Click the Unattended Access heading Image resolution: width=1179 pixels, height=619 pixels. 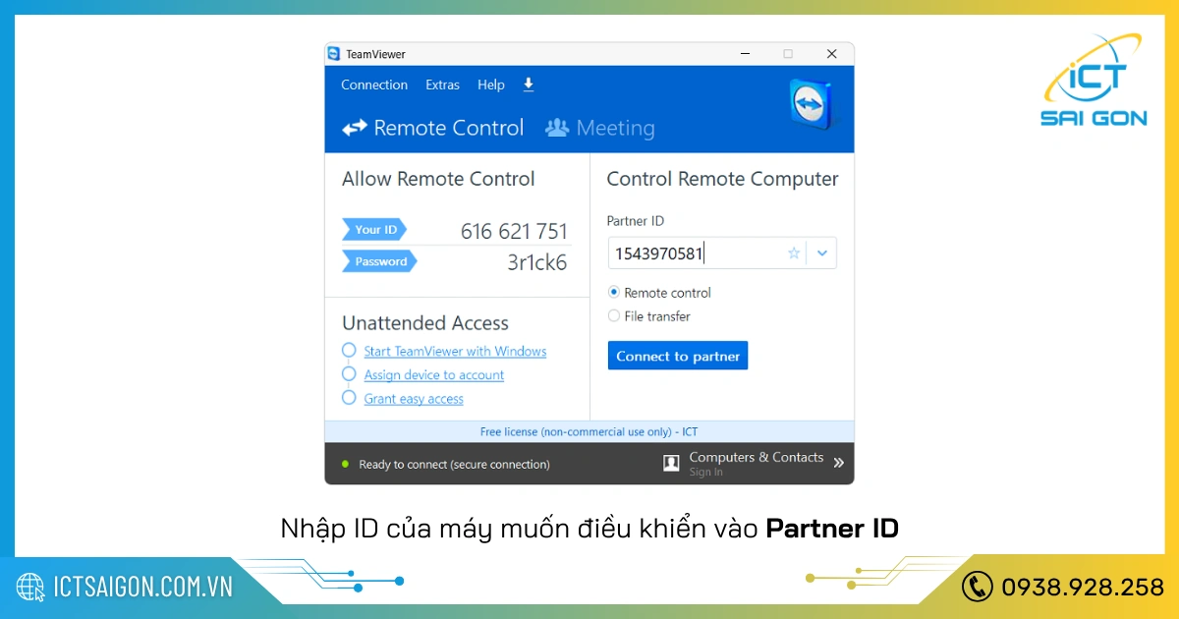point(425,323)
